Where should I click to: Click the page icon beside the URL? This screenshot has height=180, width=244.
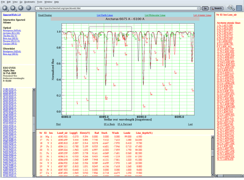[36, 8]
